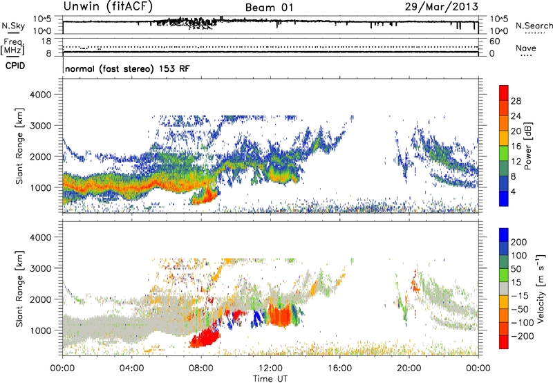553x383 pixels.
Task: Click the '-50' velocity colorbar tick
Action: (520, 309)
